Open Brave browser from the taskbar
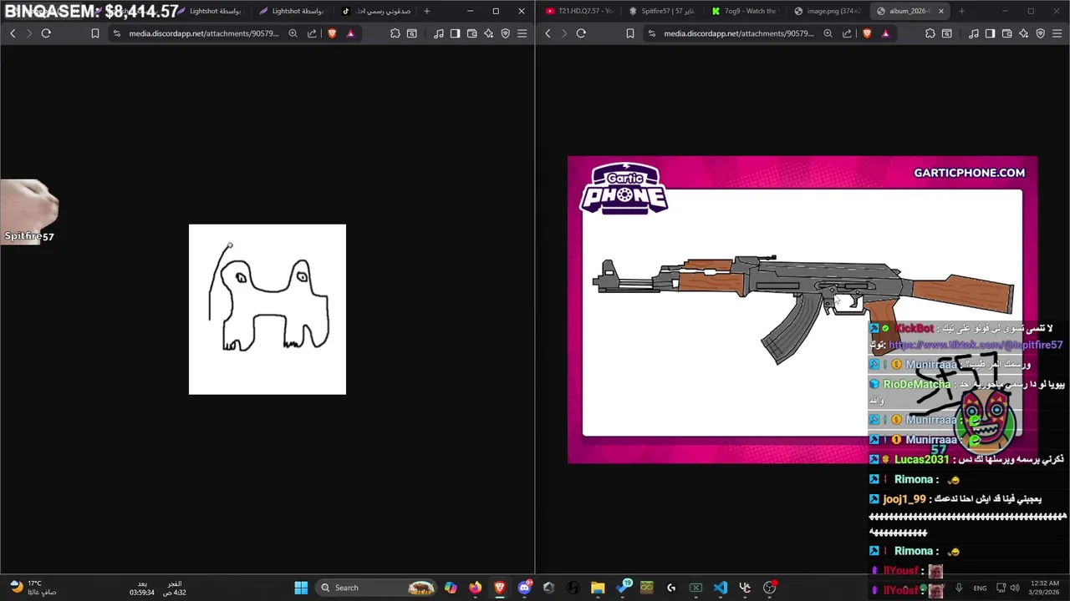1070x601 pixels. tap(500, 588)
